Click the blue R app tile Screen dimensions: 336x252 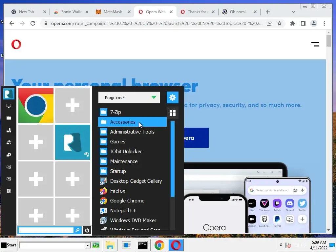pyautogui.click(x=73, y=142)
